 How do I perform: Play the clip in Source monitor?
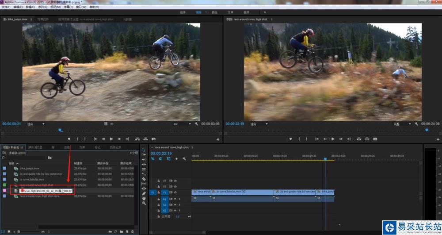click(111, 139)
